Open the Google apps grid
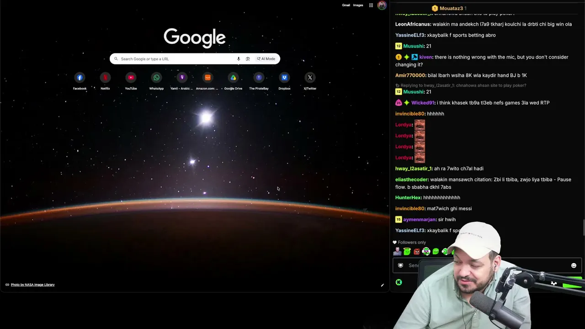Viewport: 585px width, 329px height. [371, 5]
